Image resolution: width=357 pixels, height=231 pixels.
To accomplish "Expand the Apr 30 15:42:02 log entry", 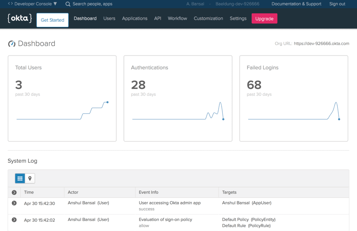I will pos(14,220).
